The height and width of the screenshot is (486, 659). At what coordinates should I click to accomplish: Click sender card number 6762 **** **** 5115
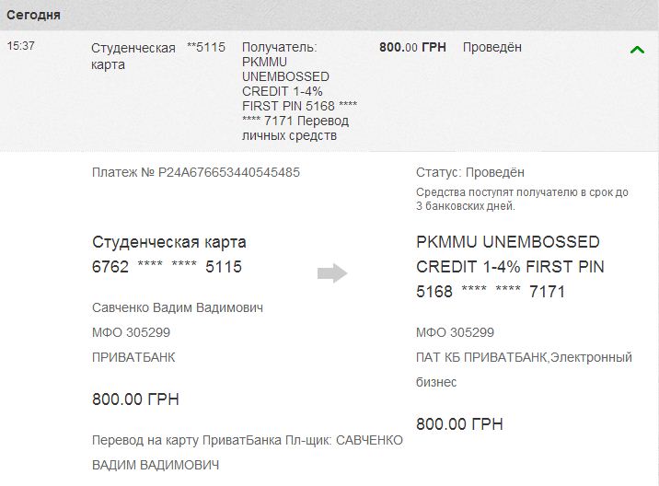pyautogui.click(x=167, y=267)
